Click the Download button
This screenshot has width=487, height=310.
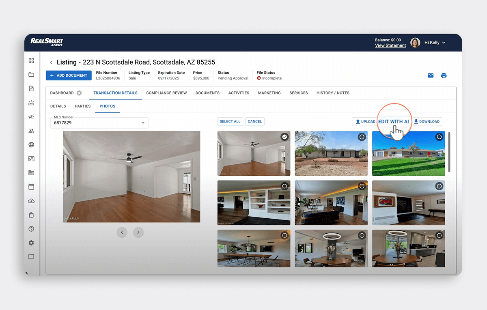coord(427,121)
